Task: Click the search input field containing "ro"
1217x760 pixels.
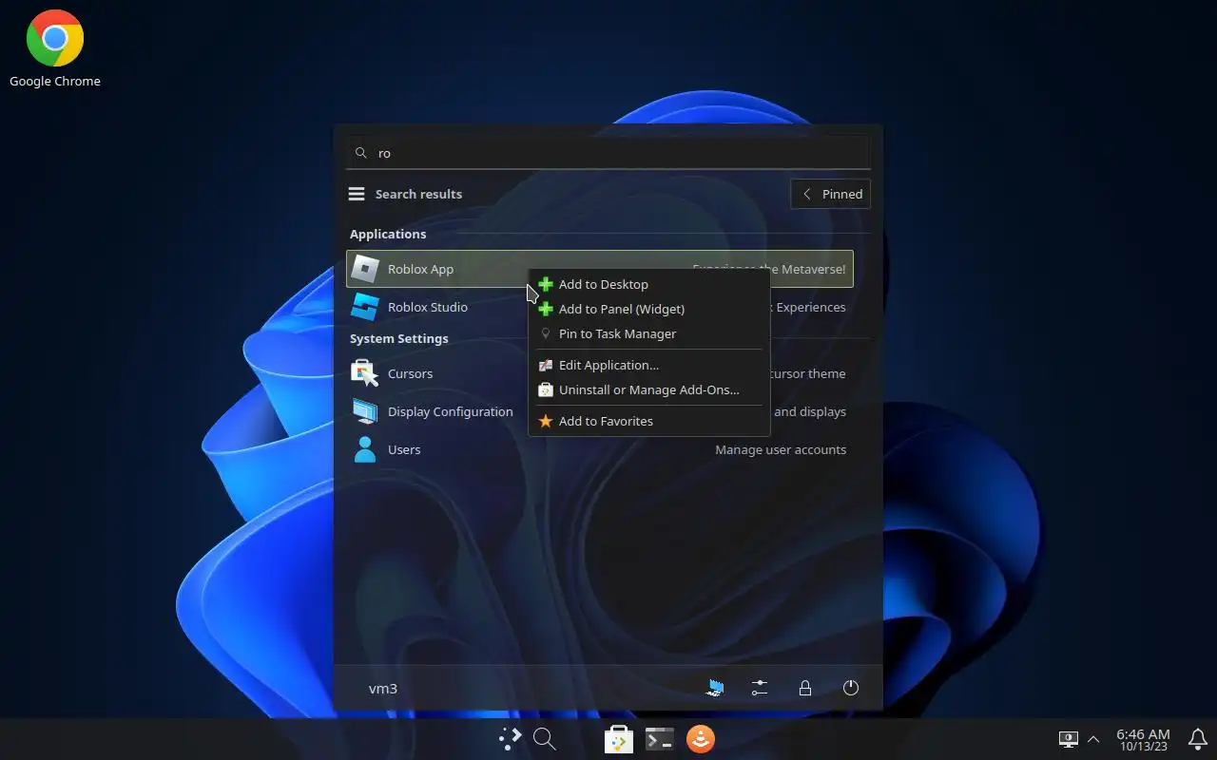Action: [x=608, y=153]
